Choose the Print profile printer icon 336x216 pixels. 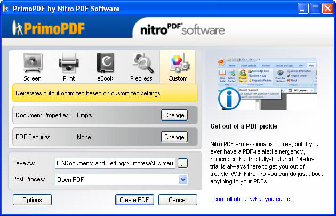(69, 63)
